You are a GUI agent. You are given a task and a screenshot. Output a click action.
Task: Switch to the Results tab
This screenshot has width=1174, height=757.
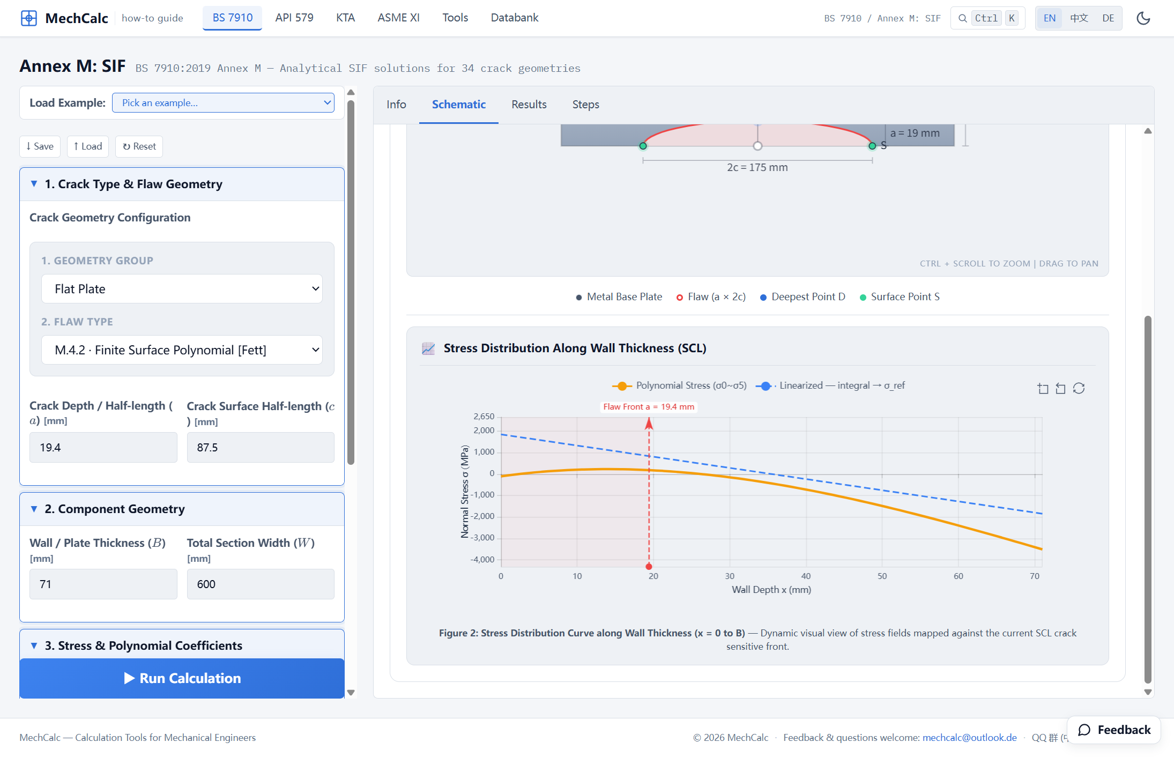click(x=529, y=105)
